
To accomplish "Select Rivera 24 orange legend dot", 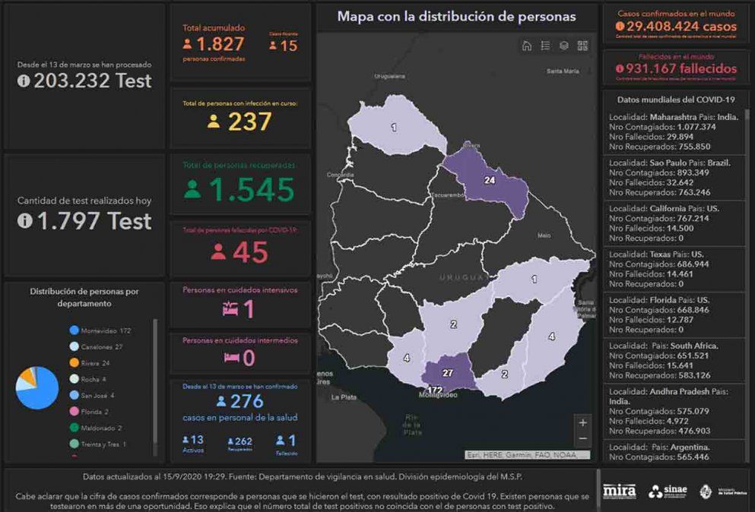I will [x=75, y=363].
